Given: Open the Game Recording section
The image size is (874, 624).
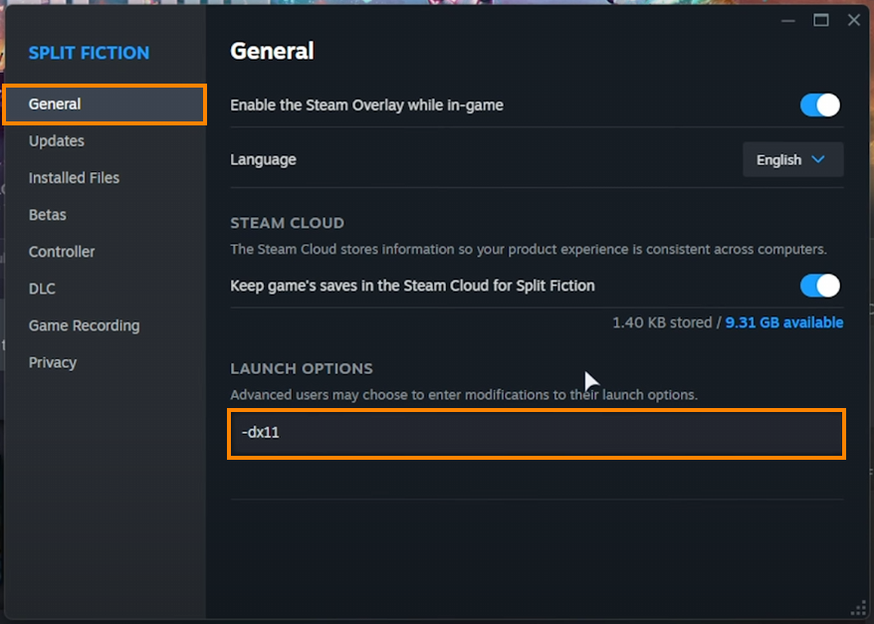Looking at the screenshot, I should (85, 325).
